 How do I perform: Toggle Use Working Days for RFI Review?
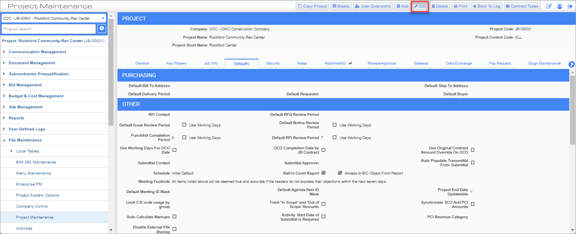[x=334, y=137]
